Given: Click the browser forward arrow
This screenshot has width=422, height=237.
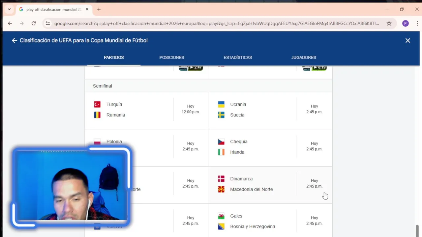Looking at the screenshot, I should coord(22,23).
